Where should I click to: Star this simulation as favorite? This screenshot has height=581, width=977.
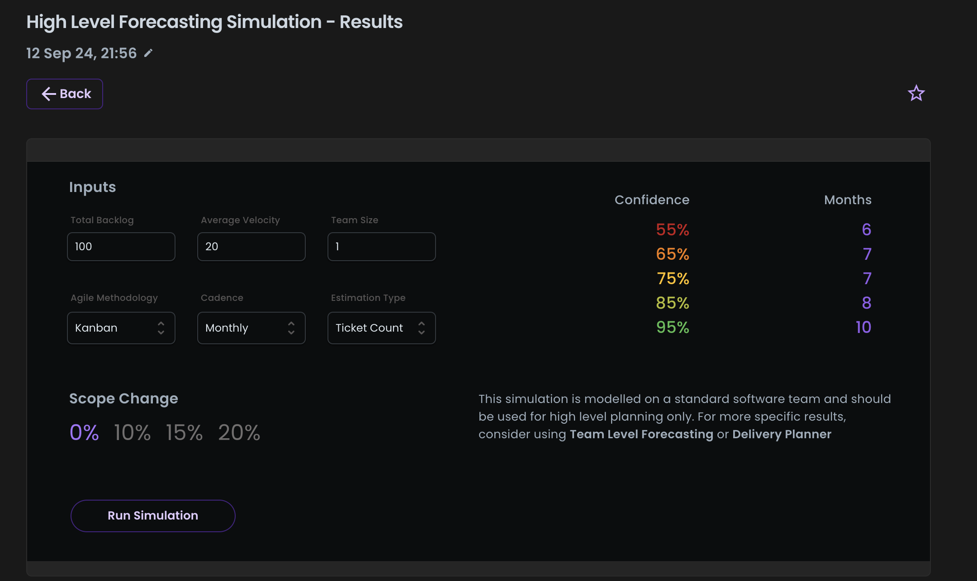[916, 94]
